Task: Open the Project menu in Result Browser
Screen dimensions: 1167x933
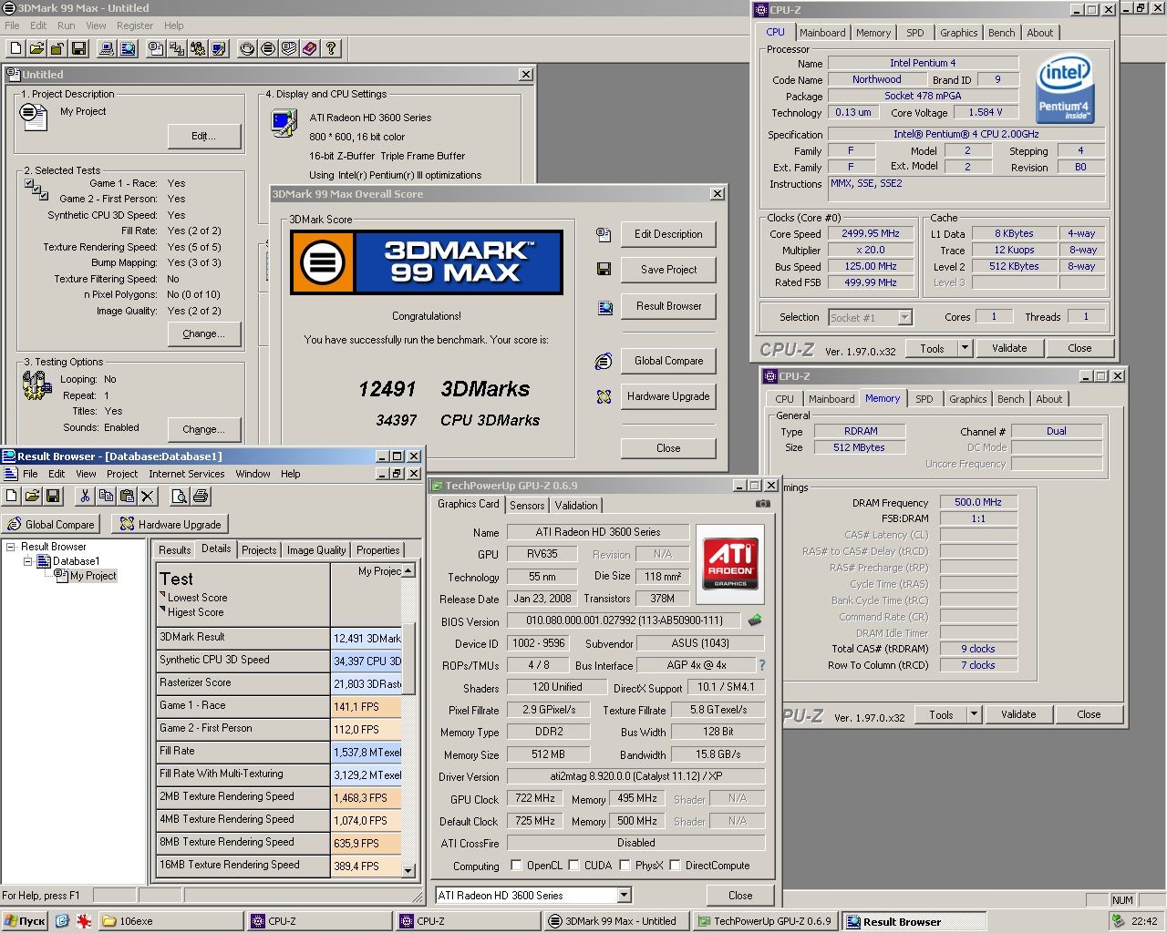Action: click(x=122, y=474)
